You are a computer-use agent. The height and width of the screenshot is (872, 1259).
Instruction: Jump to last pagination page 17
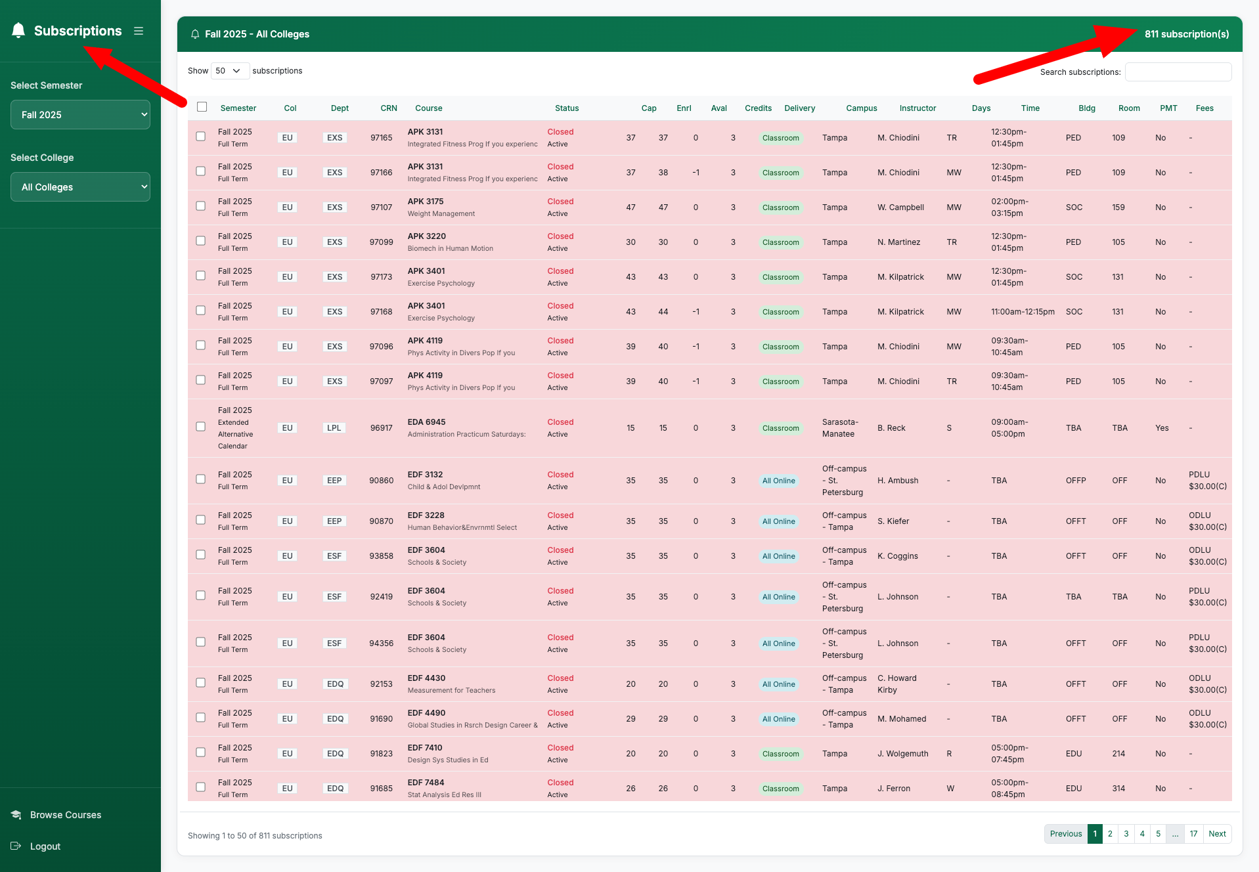(1193, 834)
